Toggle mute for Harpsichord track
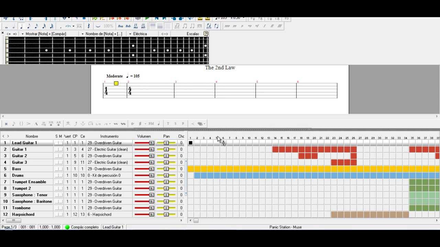440x247 pixels. pyautogui.click(x=61, y=214)
